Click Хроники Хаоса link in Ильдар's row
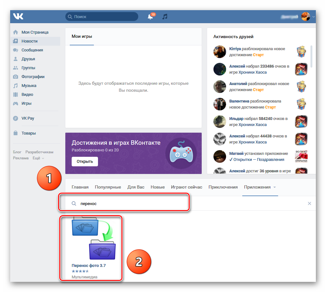 point(253,125)
